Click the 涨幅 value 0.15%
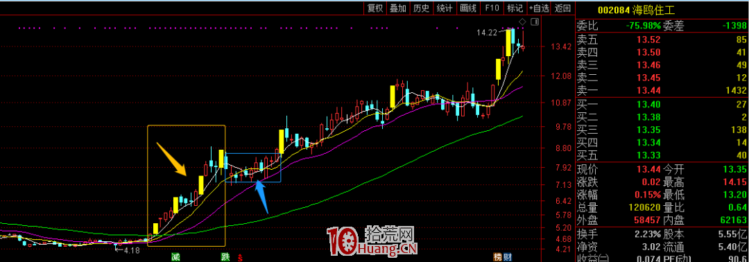This screenshot has height=262, width=749. (647, 195)
